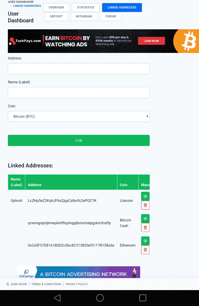Screen dimensions: 199x306
Task: Click the Ethereum coin cell
Action: point(128,245)
